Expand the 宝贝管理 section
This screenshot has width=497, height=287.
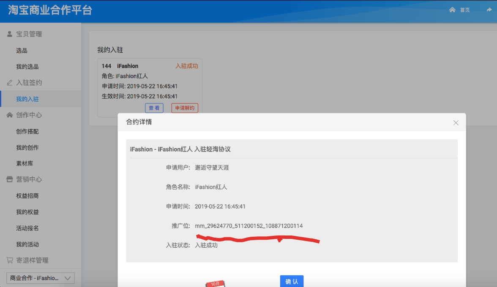[x=29, y=34]
